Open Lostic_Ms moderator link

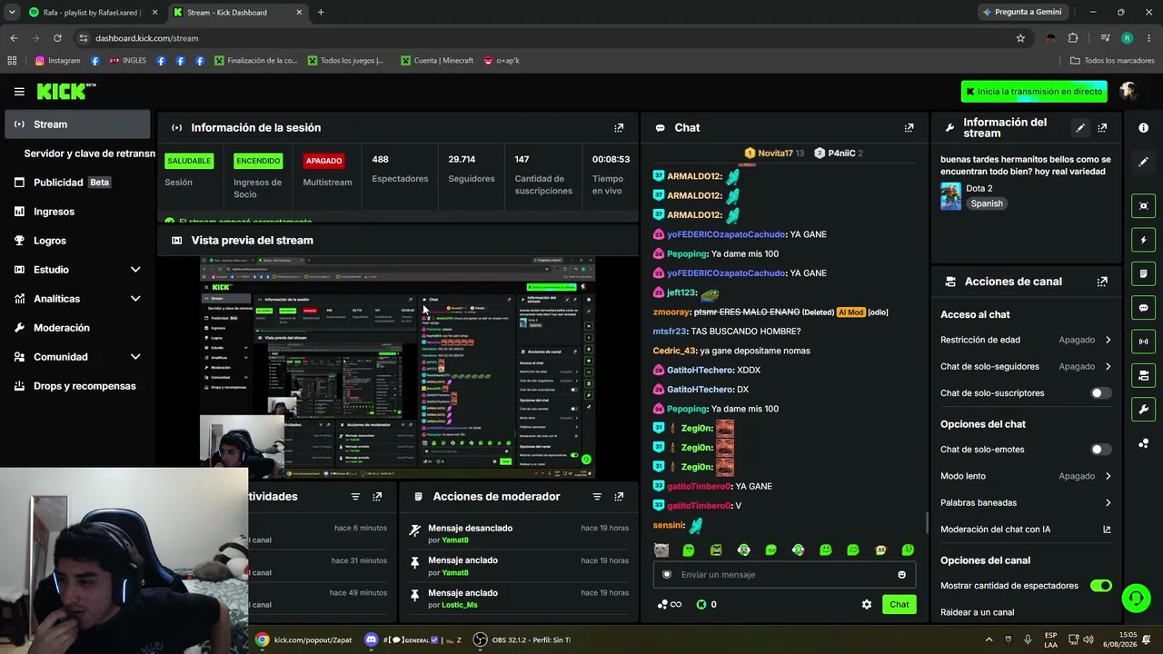coord(459,605)
